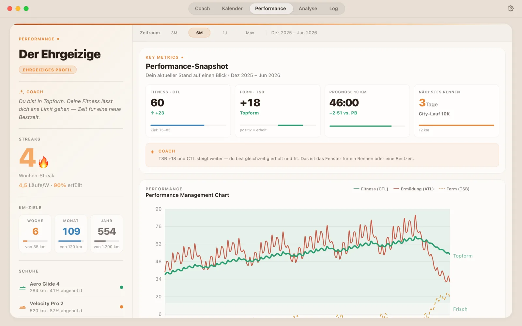This screenshot has width=522, height=326.
Task: Select the Performance tab
Action: point(270,8)
